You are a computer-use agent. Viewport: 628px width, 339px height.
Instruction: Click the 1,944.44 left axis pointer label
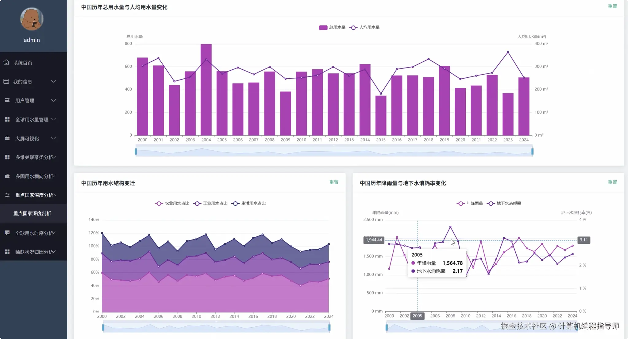click(374, 240)
